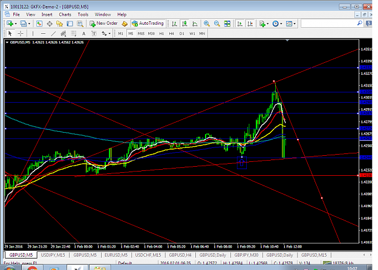Open the Tools menu

tap(83, 14)
